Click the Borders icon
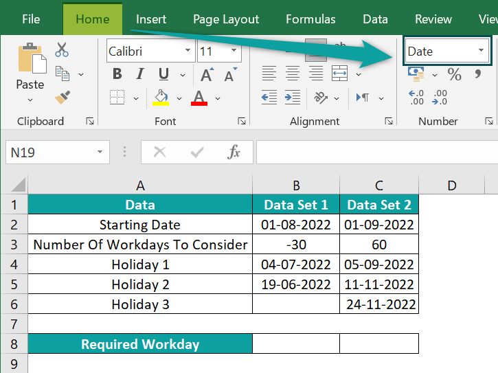 click(x=117, y=98)
